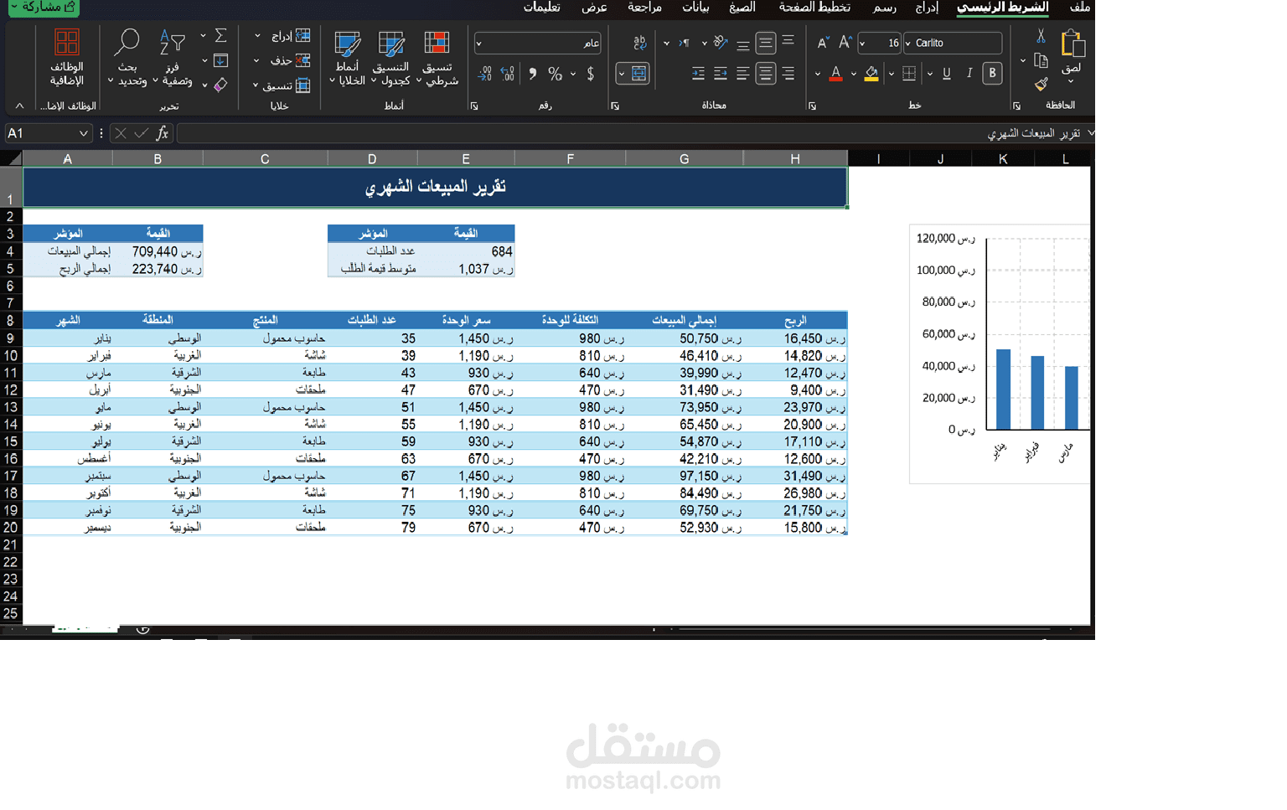Switch to the Insert (إدراج) tab
1287x810 pixels.
point(927,8)
